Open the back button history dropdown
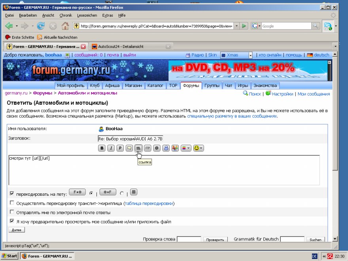This screenshot has width=348, height=261. (17, 26)
